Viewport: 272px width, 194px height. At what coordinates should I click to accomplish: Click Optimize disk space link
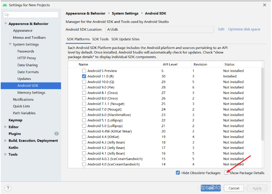tap(244, 29)
